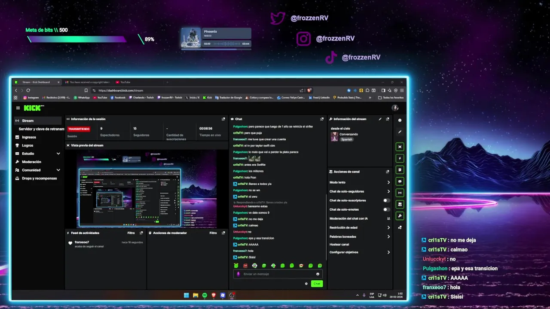Click the note icon in right toolbar

click(x=400, y=170)
